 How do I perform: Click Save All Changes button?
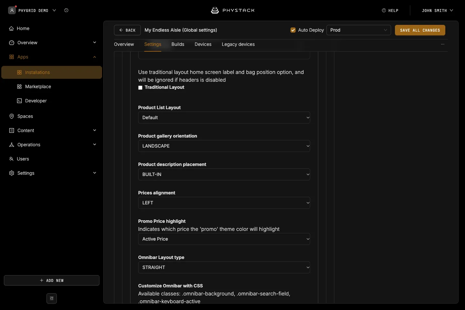click(x=420, y=30)
